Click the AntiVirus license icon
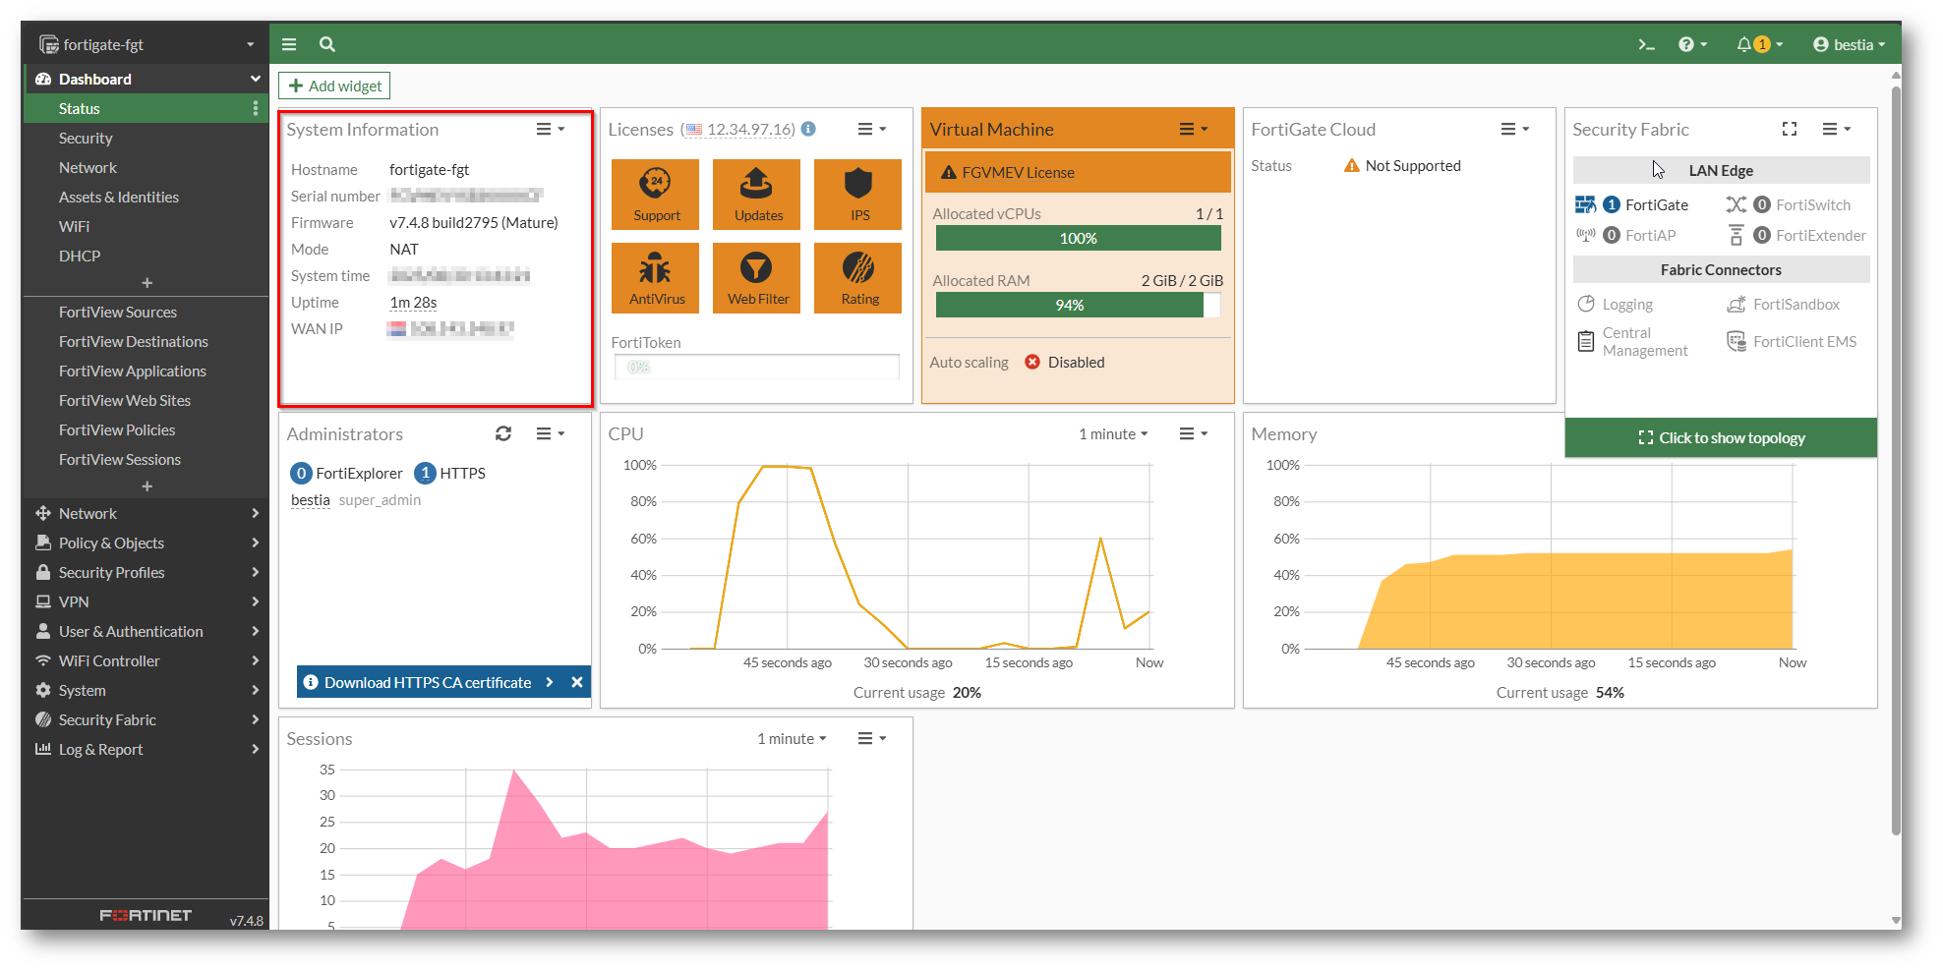Viewport: 1943px width, 971px height. [x=656, y=278]
